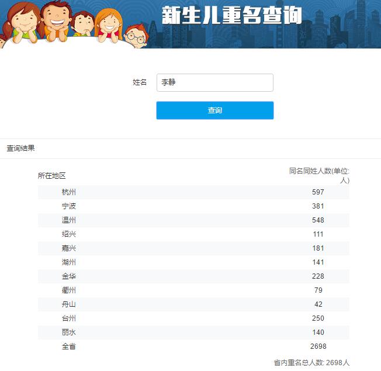Screen dimensions: 381x371
Task: Click the count 597 for 杭州
Action: coord(318,192)
